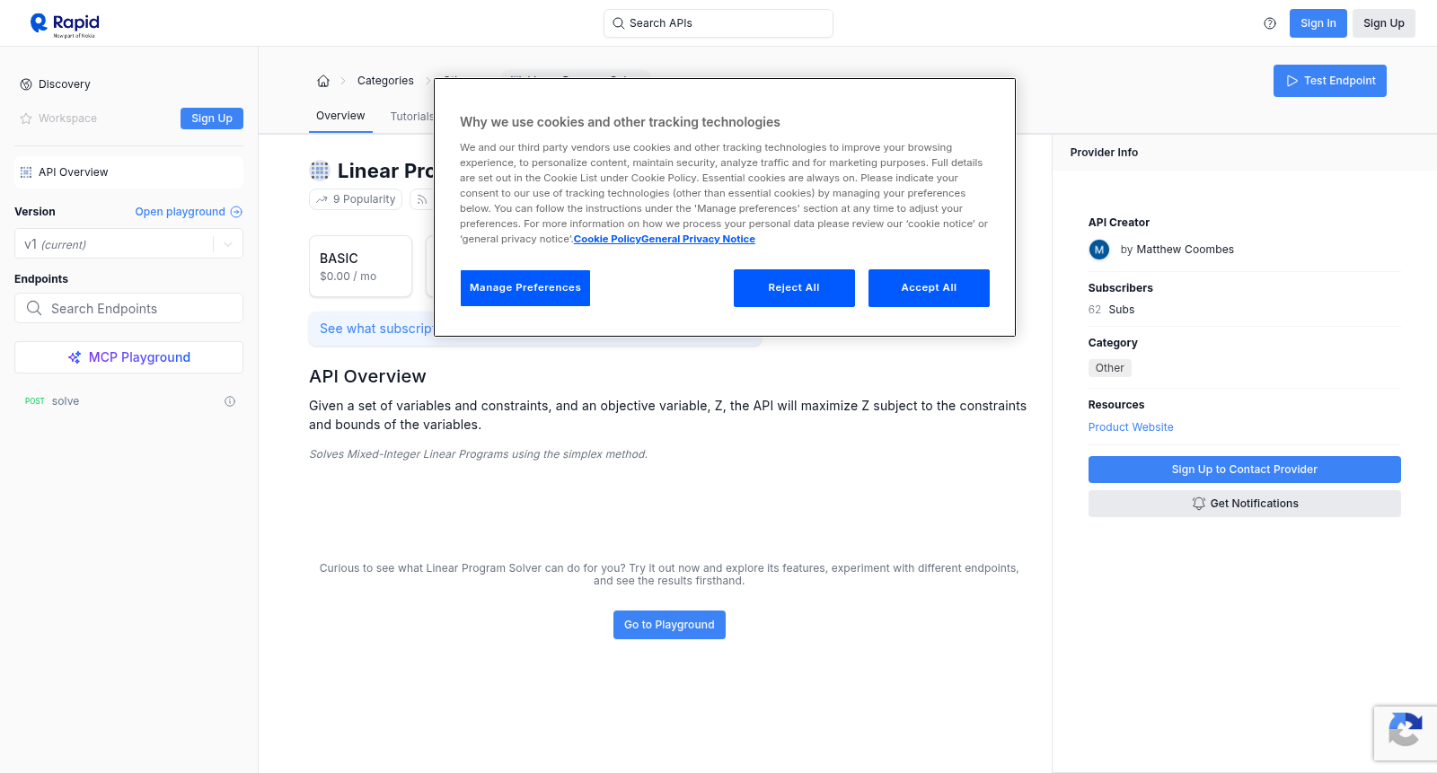Click the Open playground arrow icon
The width and height of the screenshot is (1437, 773).
(236, 212)
